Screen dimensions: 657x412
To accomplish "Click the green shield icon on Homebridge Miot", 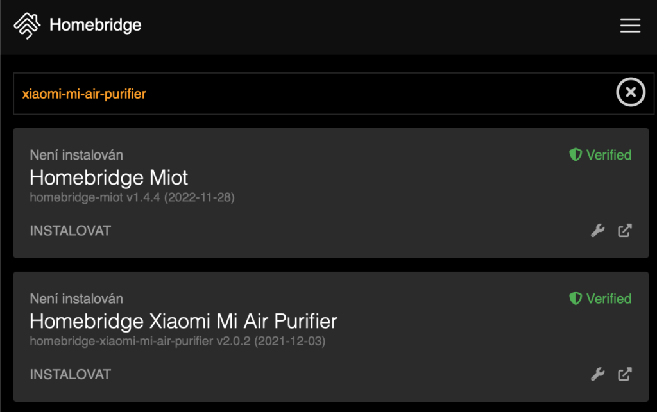I will click(x=576, y=155).
